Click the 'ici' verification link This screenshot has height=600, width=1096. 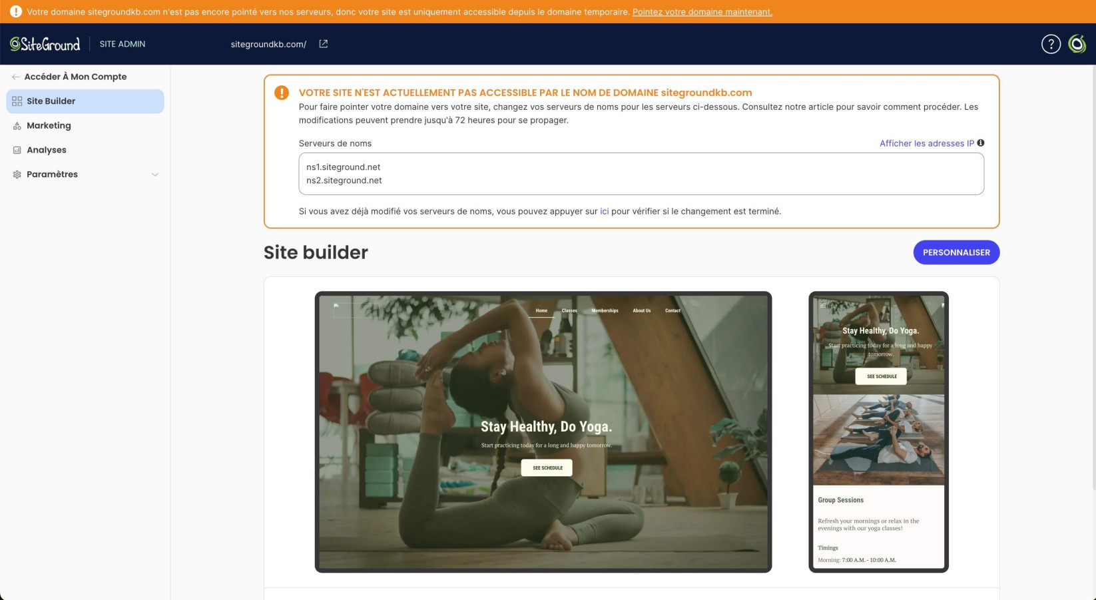tap(605, 211)
